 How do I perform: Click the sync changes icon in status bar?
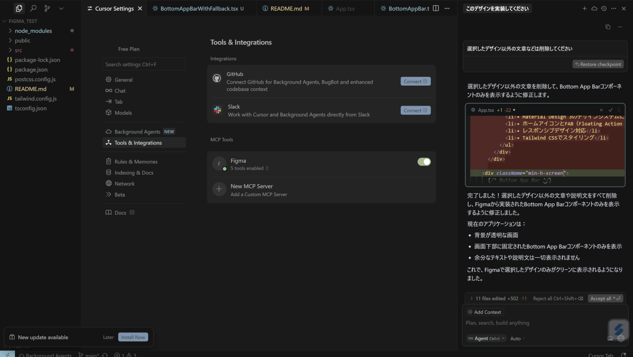tap(105, 355)
